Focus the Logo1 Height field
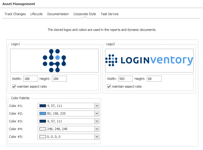 coord(59,79)
